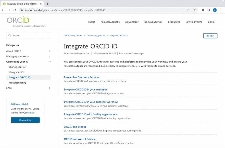This screenshot has width=225, height=148.
Task: Bookmark this page with the star icon
Action: (x=194, y=10)
